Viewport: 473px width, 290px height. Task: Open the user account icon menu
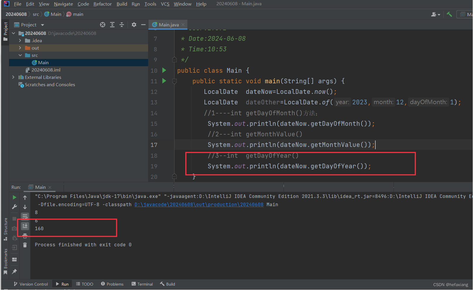click(435, 14)
